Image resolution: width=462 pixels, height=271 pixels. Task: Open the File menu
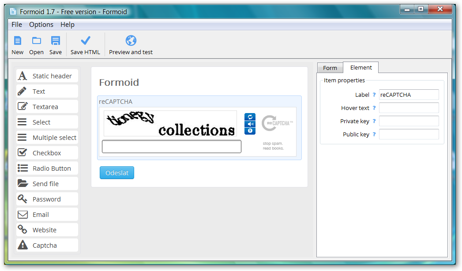tap(17, 25)
